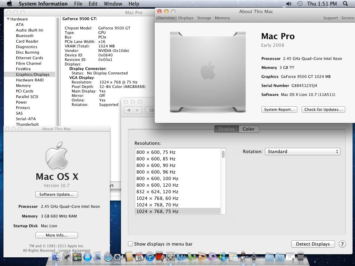Open the Service link
This screenshot has height=266, width=355.
347,18
